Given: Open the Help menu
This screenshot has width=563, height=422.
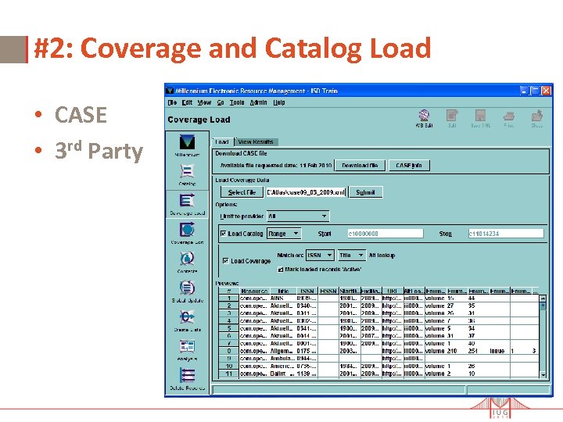Looking at the screenshot, I should 279,102.
